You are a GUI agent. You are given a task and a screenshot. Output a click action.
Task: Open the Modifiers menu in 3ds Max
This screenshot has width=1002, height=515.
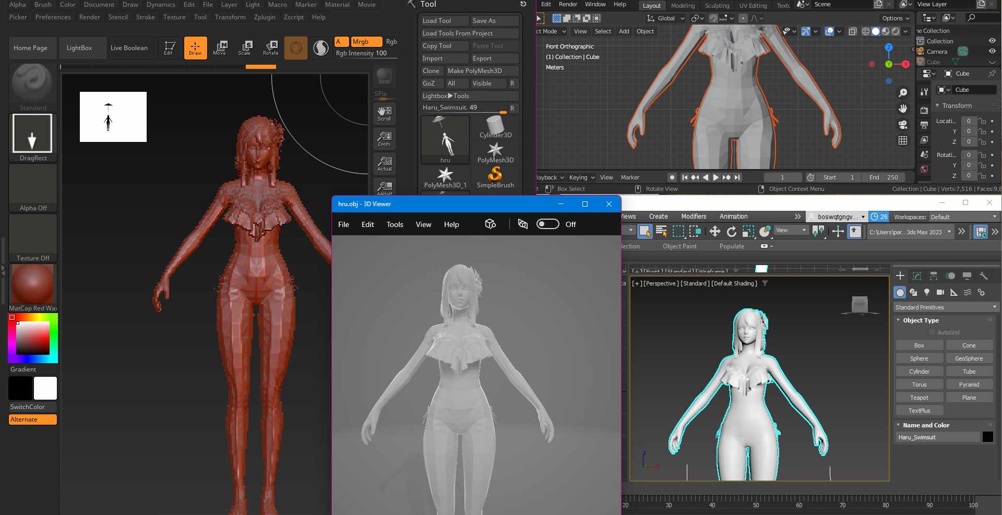click(694, 216)
